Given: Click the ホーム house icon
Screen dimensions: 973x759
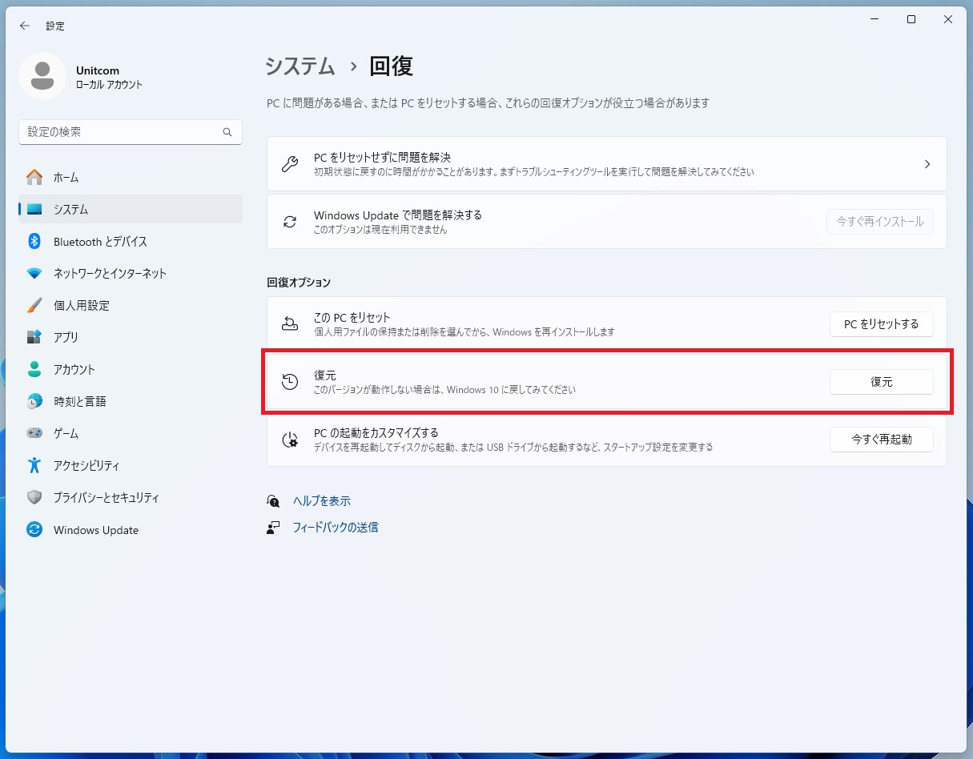Looking at the screenshot, I should [34, 177].
